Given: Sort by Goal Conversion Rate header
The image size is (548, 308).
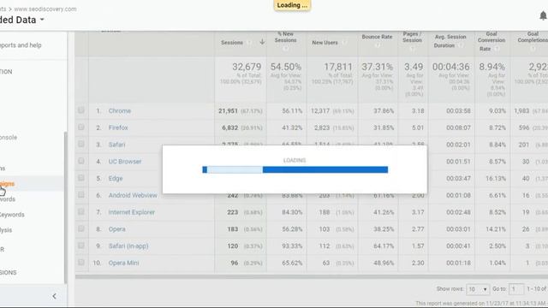Looking at the screenshot, I should point(491,41).
